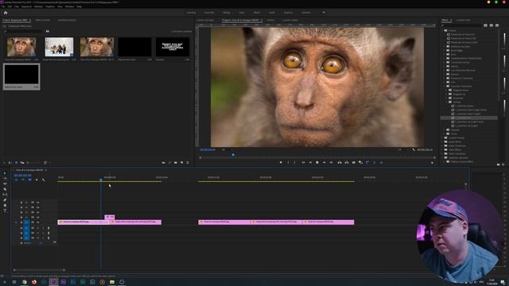Open Program monitor settings wrench
509x286 pixels.
414,150
